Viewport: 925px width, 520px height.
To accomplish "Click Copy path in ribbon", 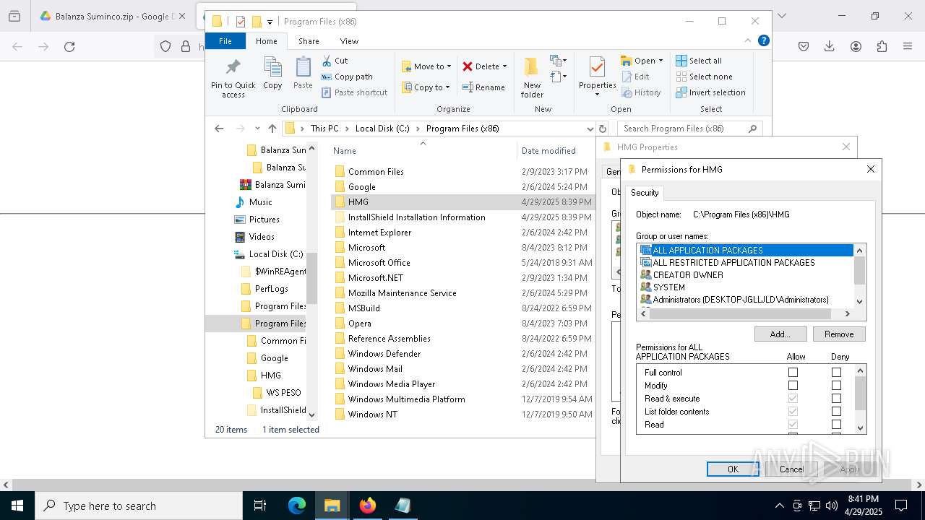I will tap(347, 77).
